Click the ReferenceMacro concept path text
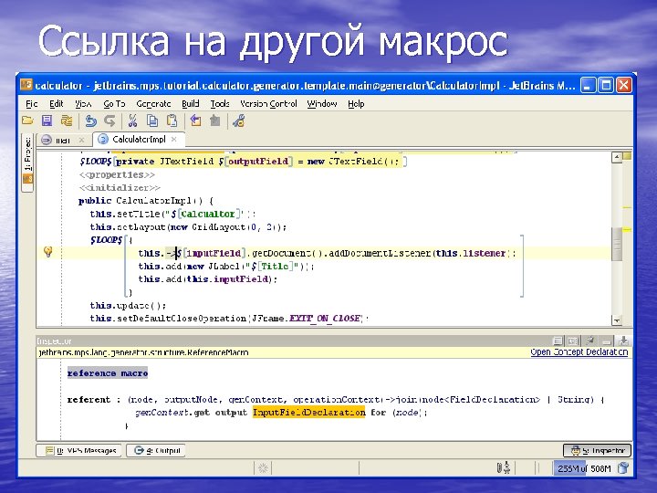Screen dimensions: 657x493 (x=144, y=352)
